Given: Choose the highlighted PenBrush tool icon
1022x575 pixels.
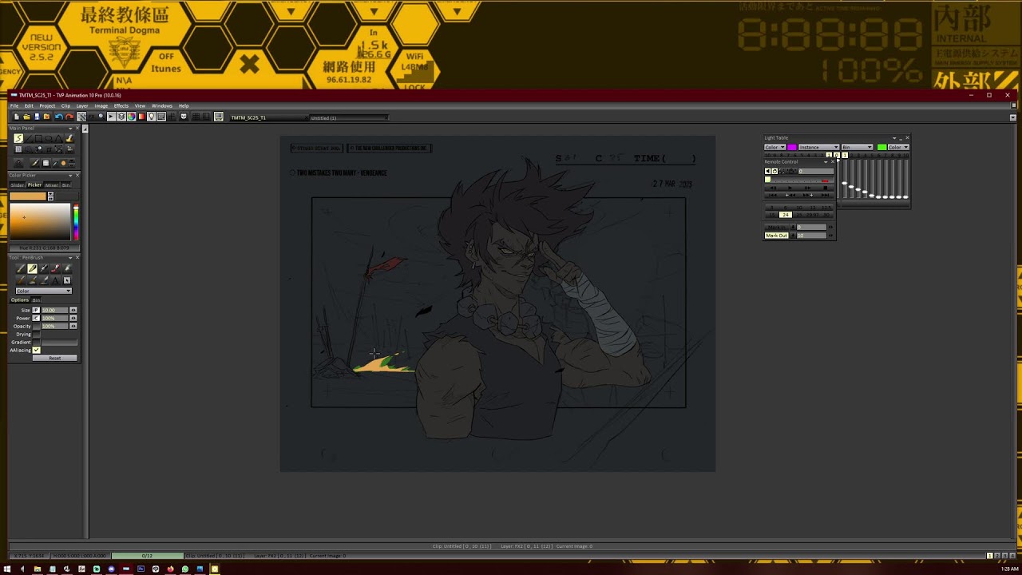Looking at the screenshot, I should (x=32, y=268).
